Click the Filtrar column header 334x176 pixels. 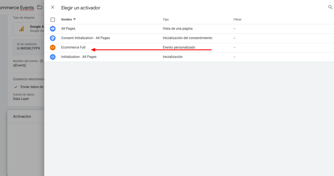pos(237,20)
